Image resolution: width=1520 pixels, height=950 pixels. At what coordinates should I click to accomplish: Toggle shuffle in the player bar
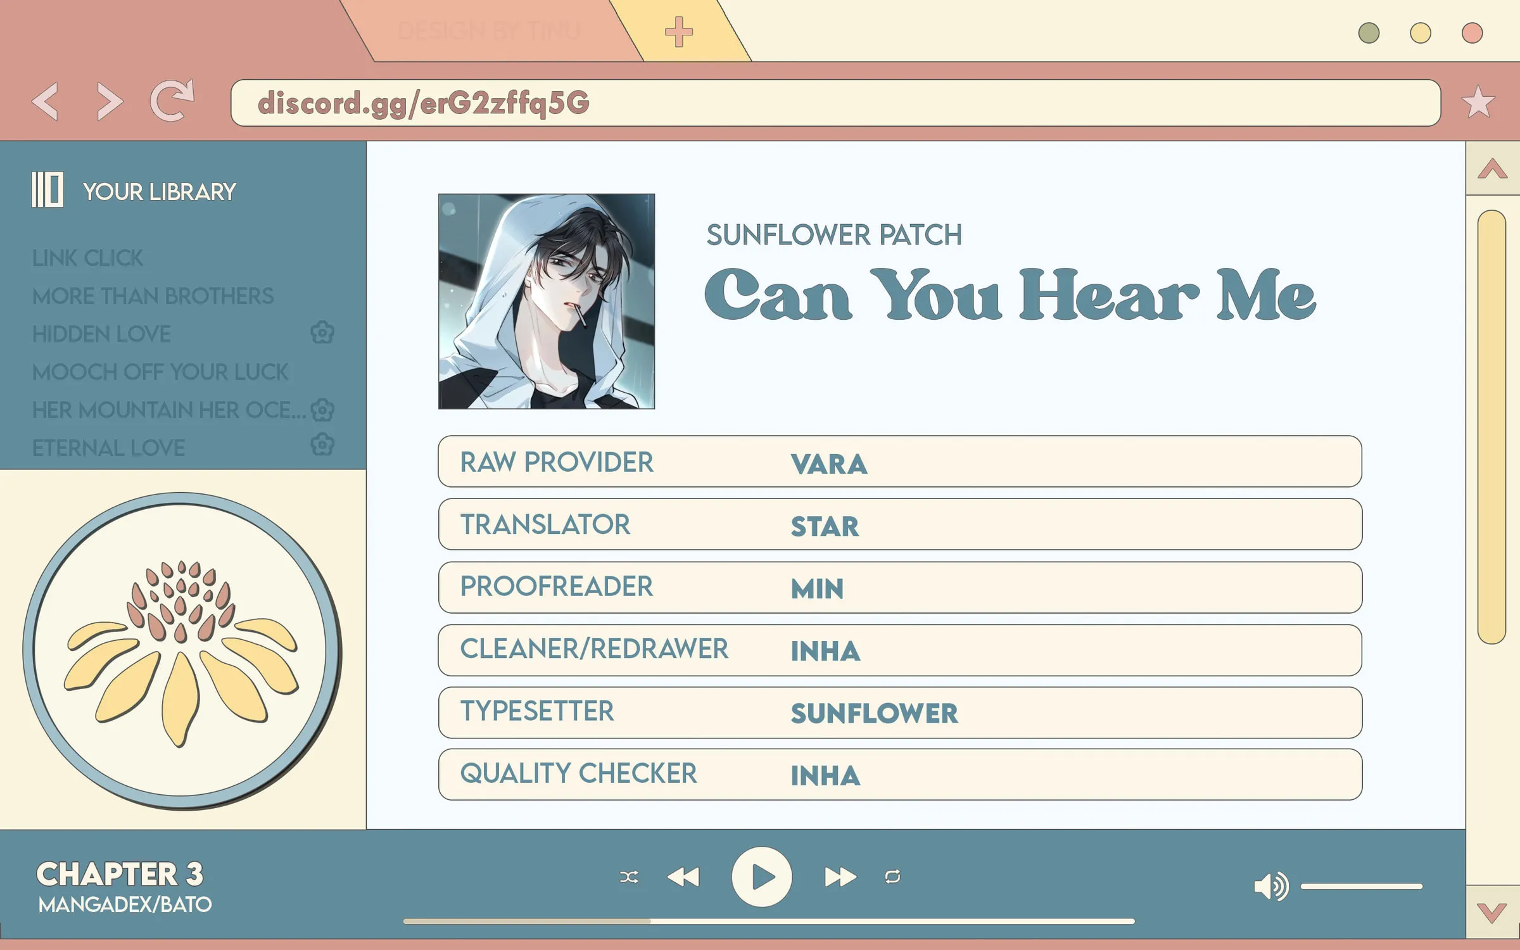point(629,877)
